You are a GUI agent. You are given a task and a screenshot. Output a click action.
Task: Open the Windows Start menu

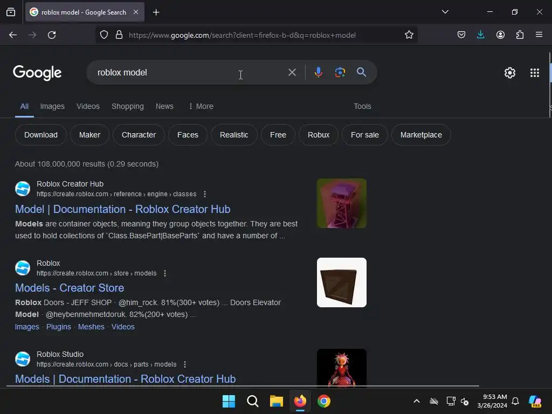(x=229, y=401)
